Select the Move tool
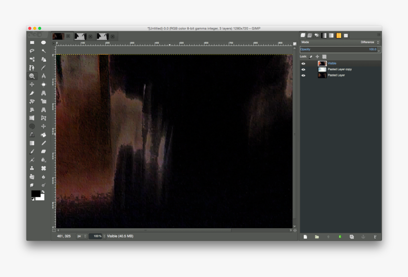Screen dimensions: 408x277 point(32,84)
